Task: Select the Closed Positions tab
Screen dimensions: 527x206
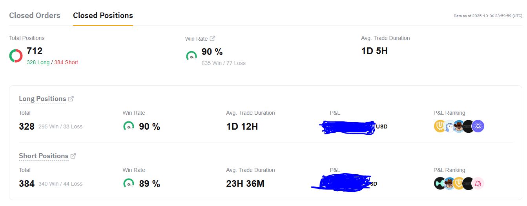Action: pyautogui.click(x=103, y=16)
